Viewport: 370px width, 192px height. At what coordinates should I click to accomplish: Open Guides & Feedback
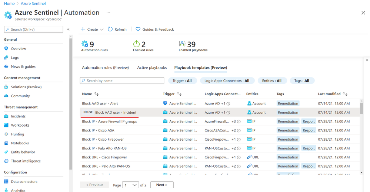point(155,29)
